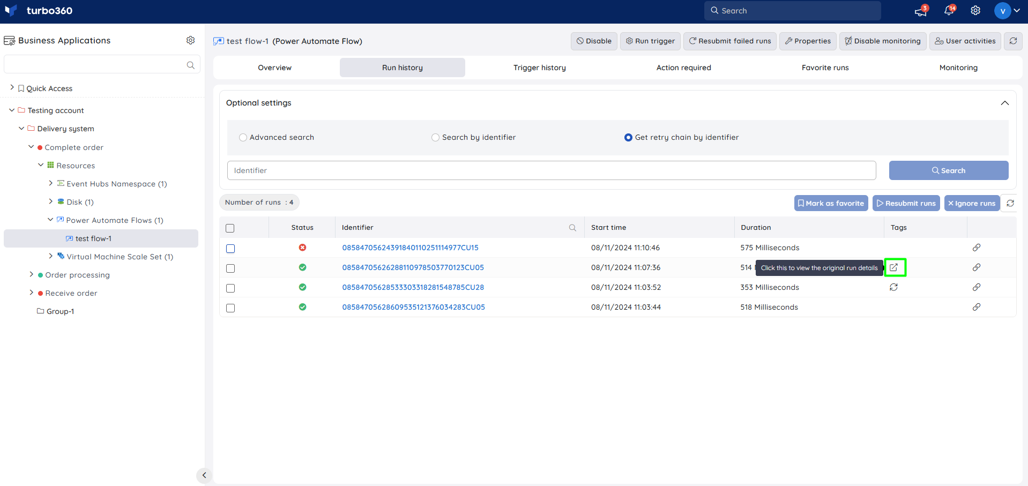Collapse Power Automate Flows (1)
This screenshot has width=1028, height=486.
[50, 219]
